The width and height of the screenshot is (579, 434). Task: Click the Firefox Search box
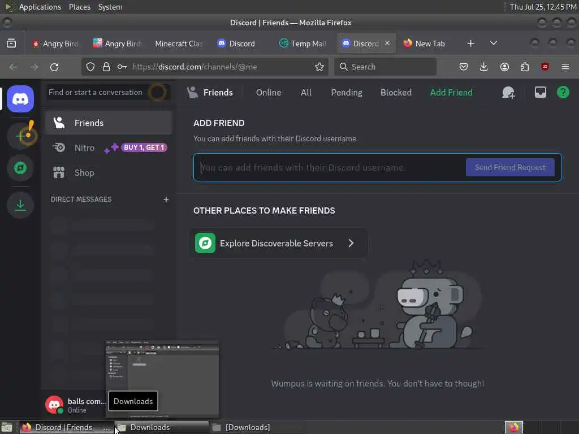point(385,67)
